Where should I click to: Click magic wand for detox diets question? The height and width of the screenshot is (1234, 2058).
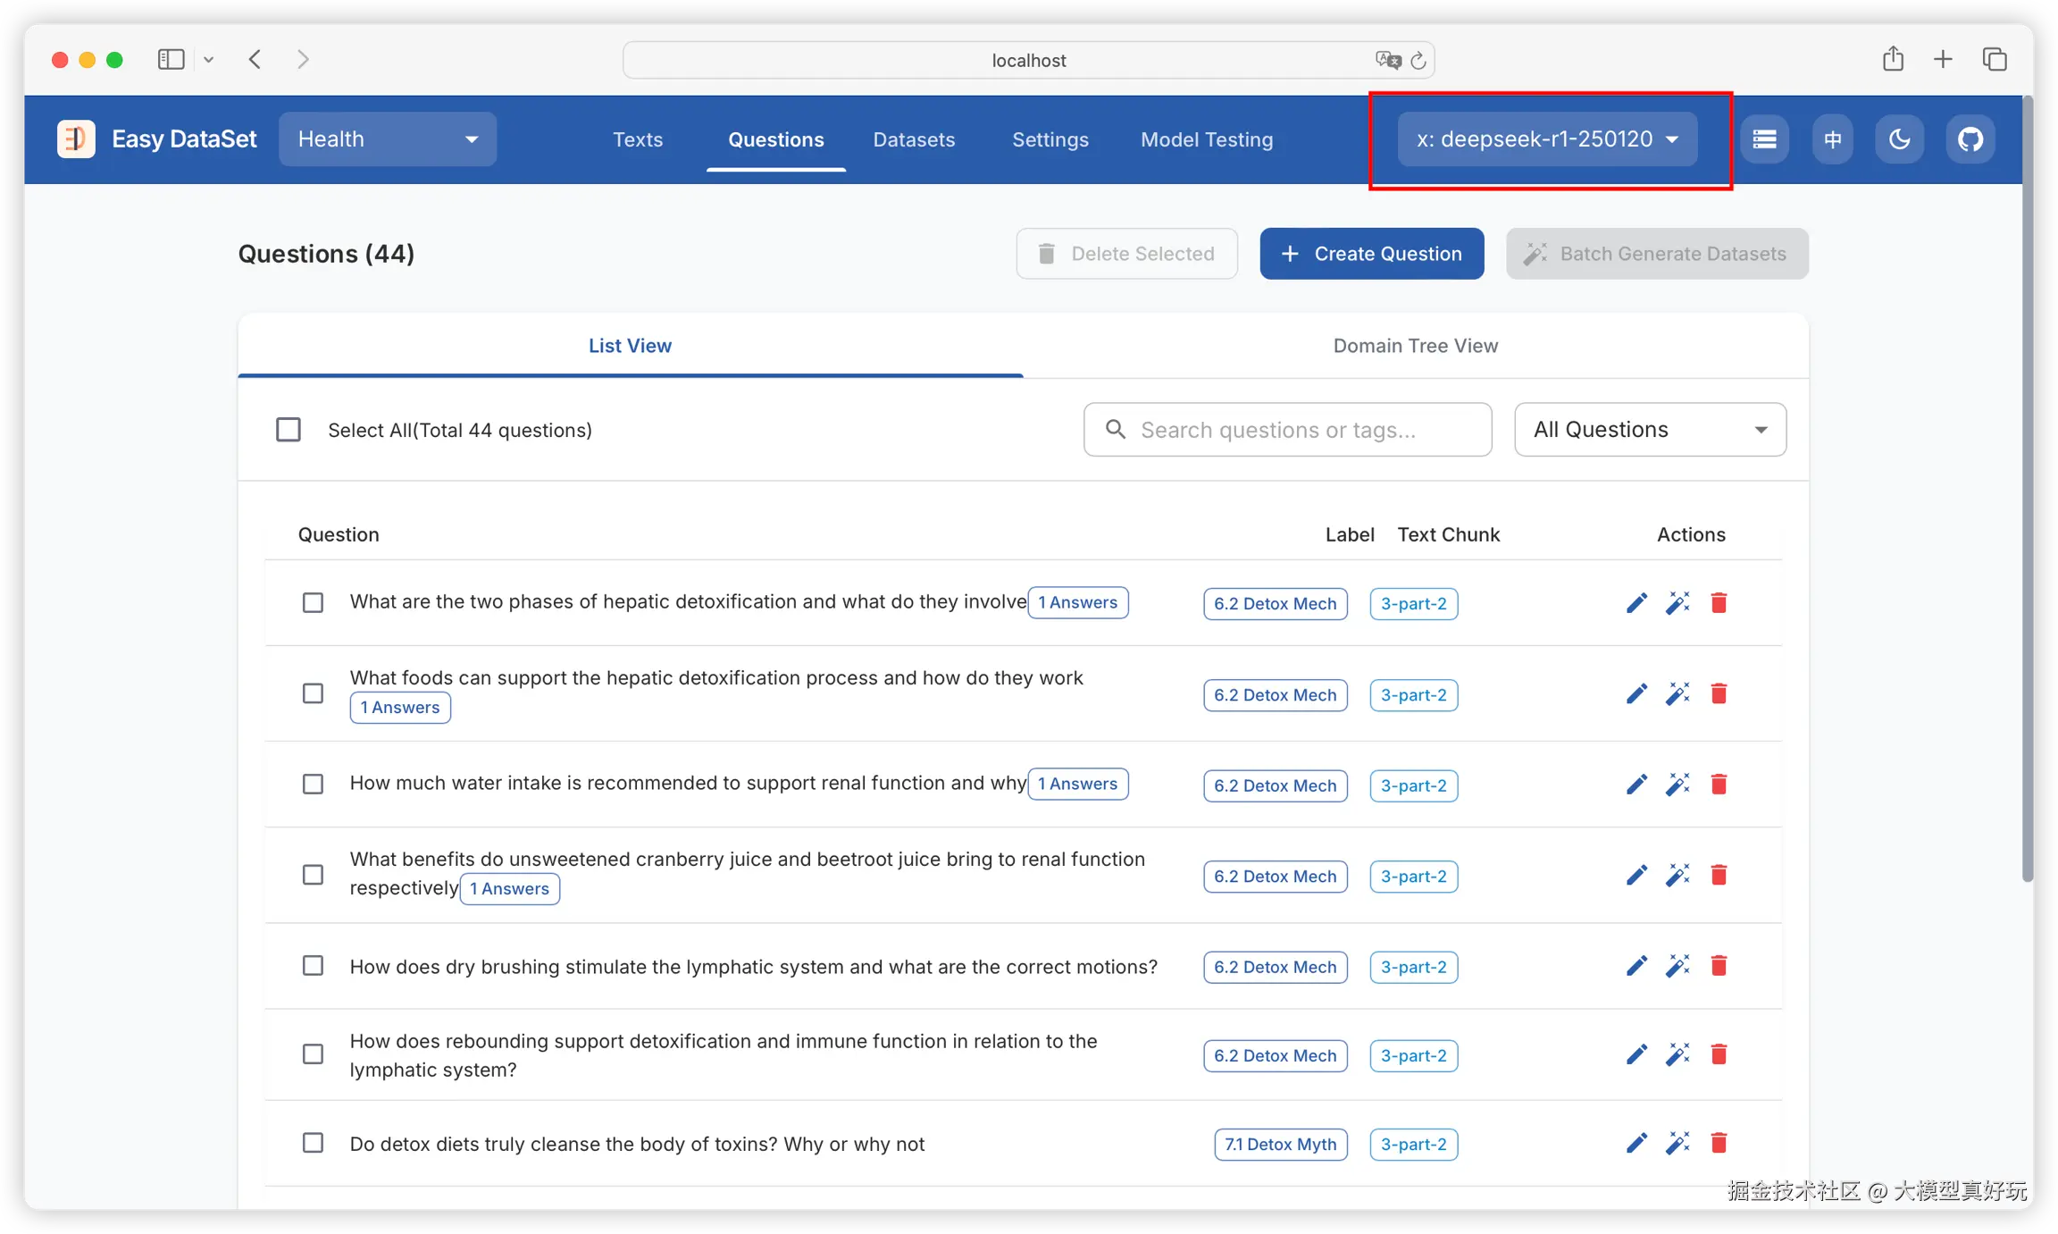(x=1677, y=1143)
